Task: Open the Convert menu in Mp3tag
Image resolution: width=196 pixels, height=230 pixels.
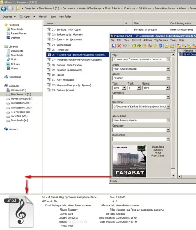Action: pyautogui.click(x=136, y=40)
